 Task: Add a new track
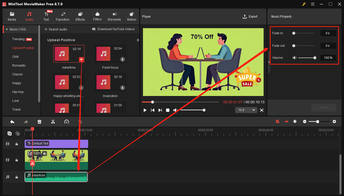10,133
